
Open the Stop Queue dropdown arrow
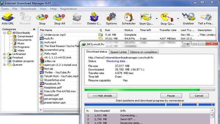[178, 19]
